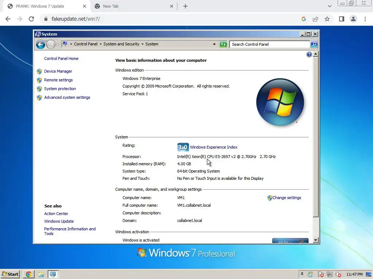
Task: Reload the browser page
Action: pyautogui.click(x=31, y=19)
